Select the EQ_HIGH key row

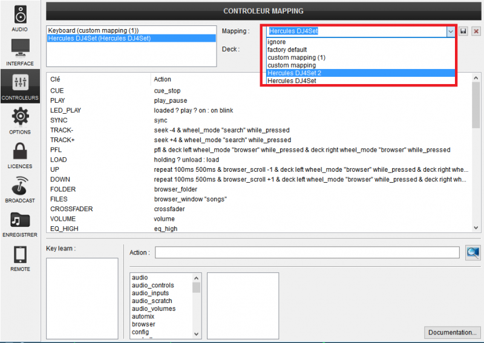(x=260, y=229)
